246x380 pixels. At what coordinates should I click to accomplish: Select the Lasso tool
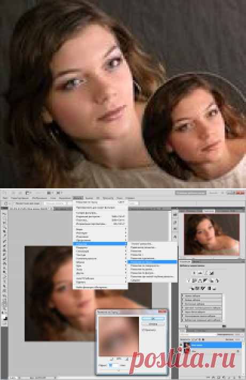click(x=5, y=223)
